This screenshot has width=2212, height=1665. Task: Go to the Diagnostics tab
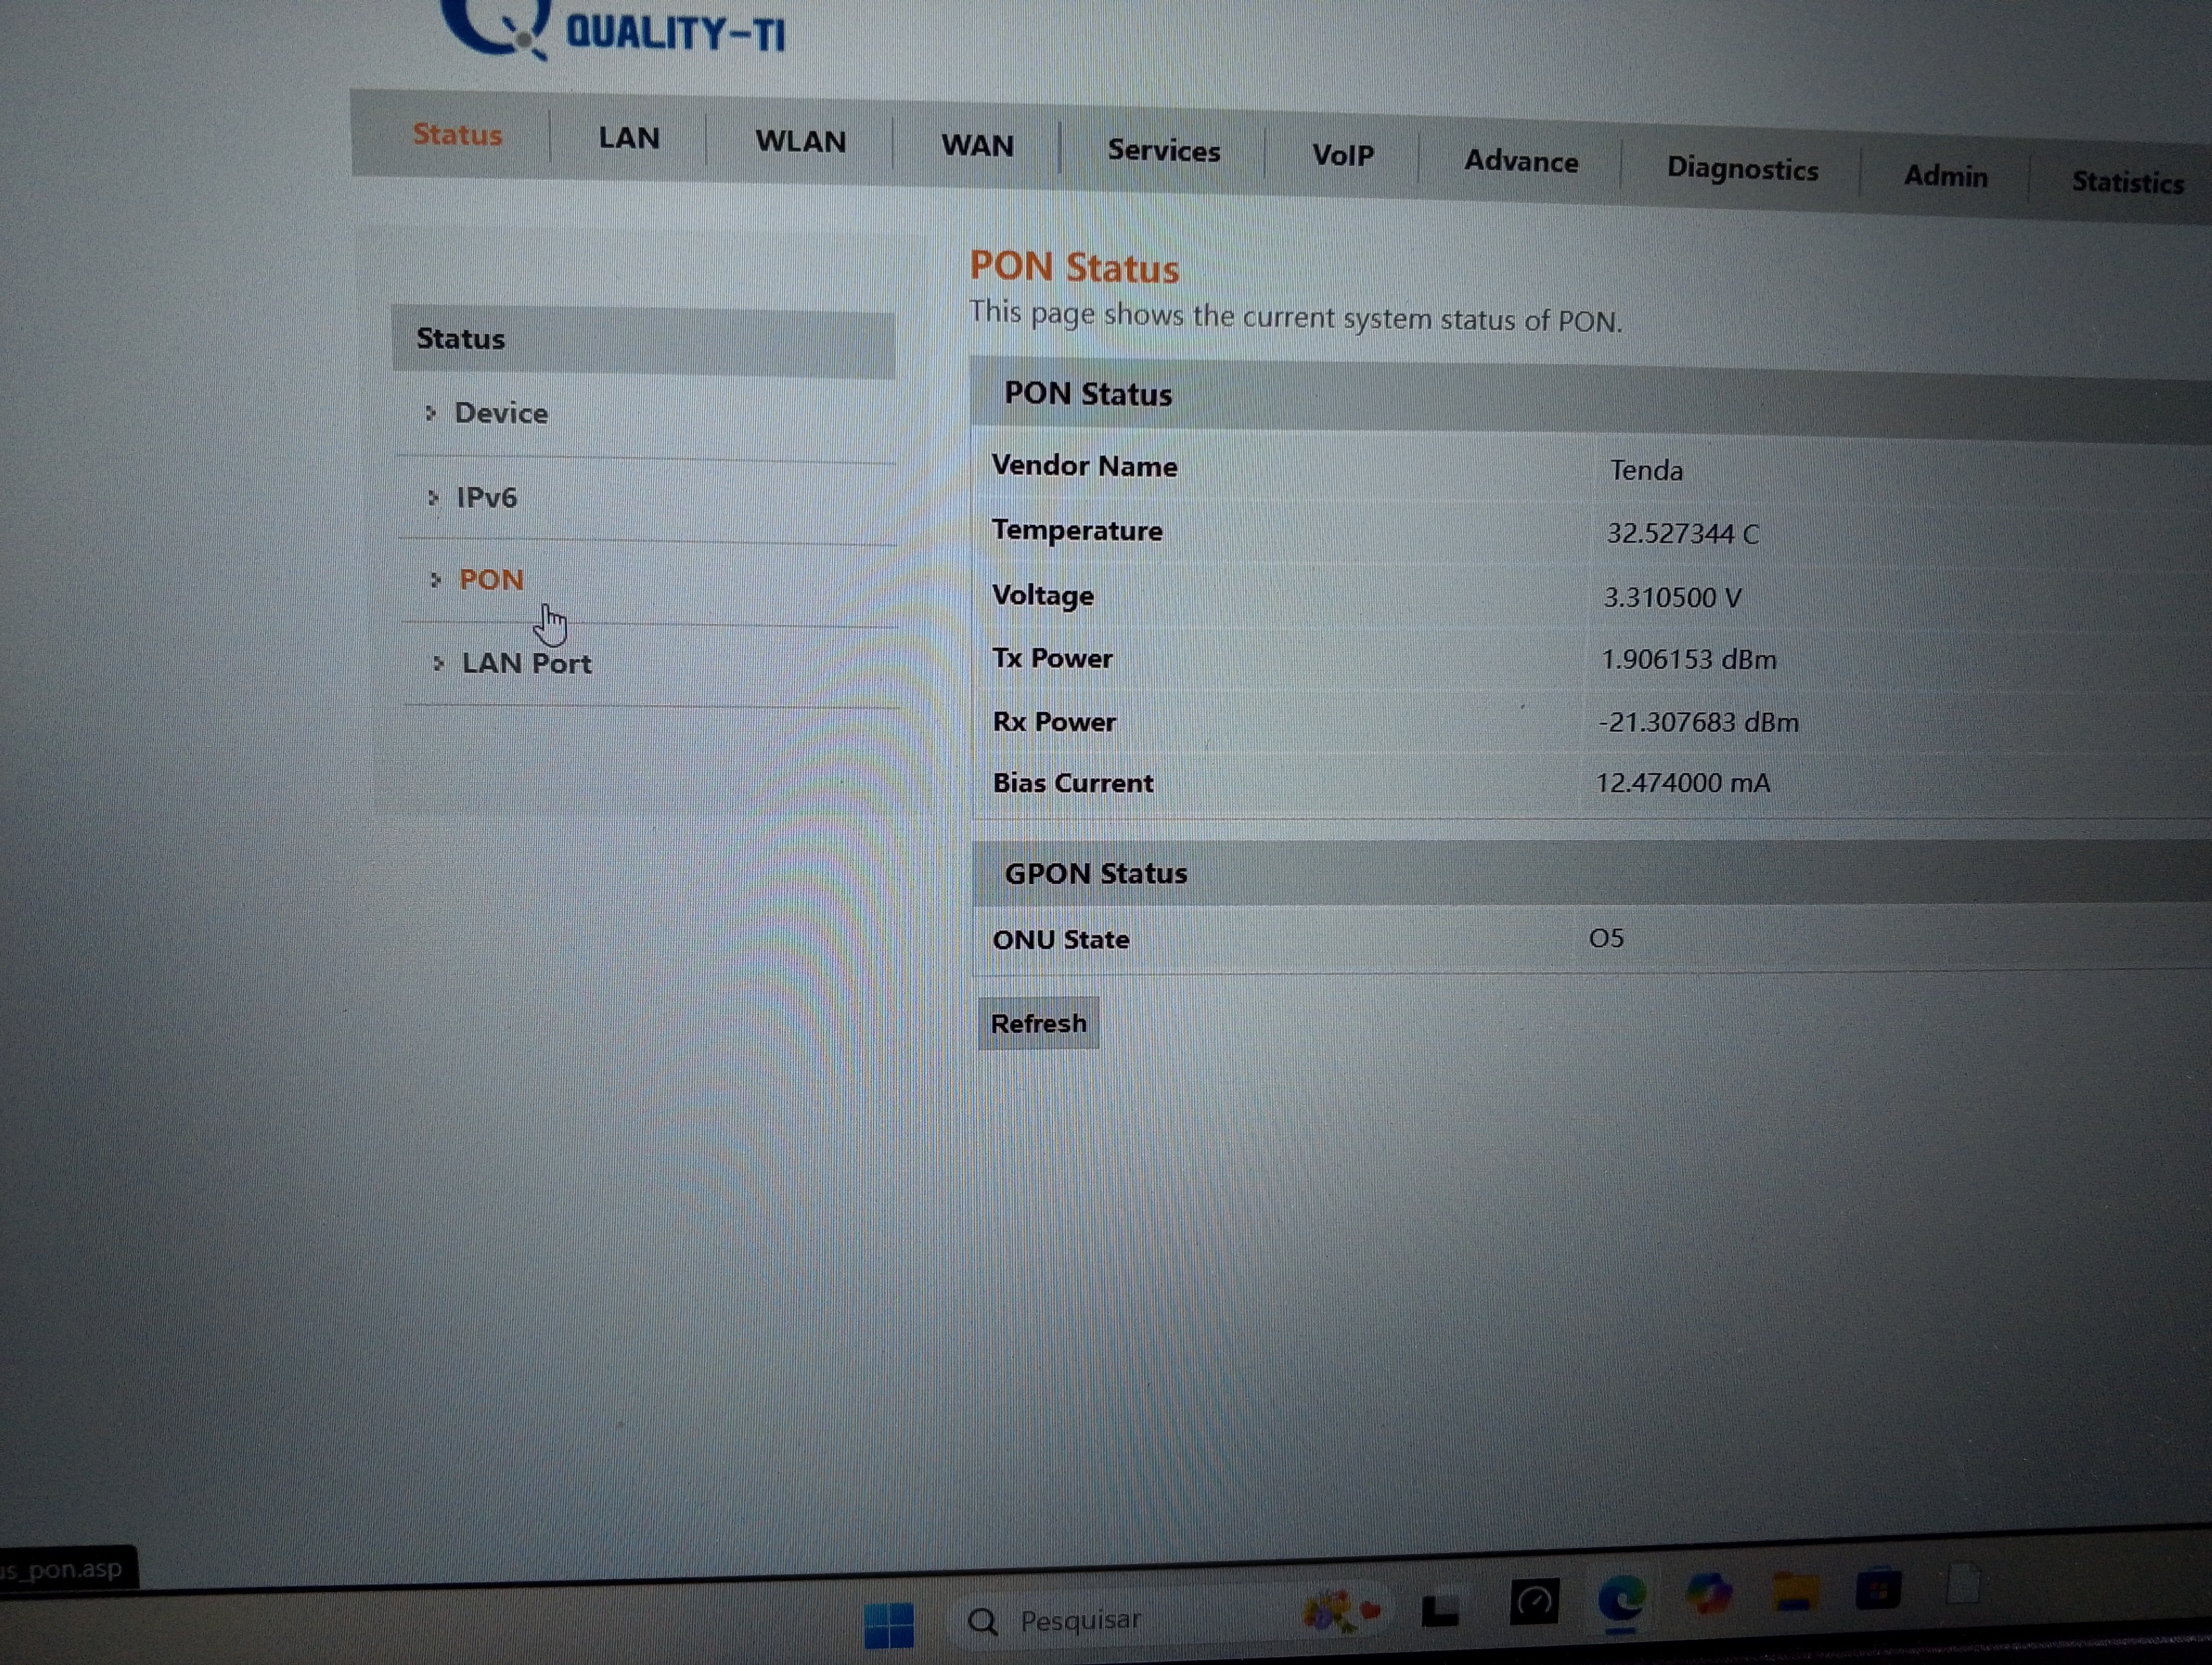tap(1741, 169)
